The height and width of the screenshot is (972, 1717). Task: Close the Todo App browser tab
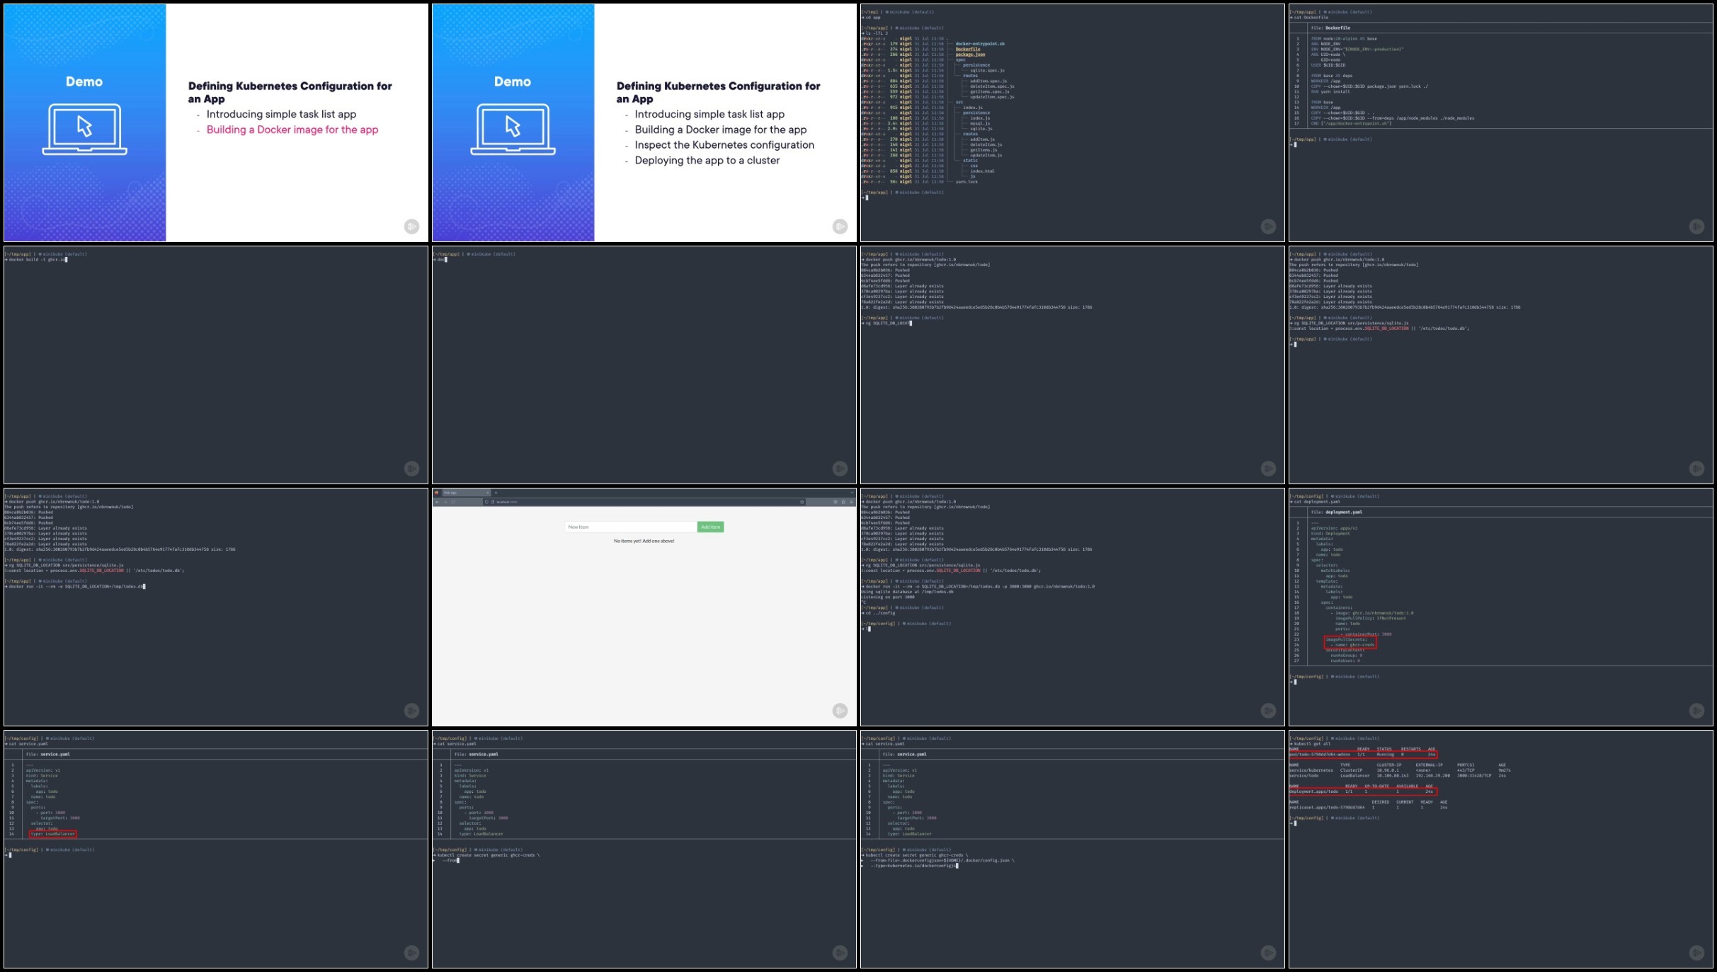(x=488, y=493)
